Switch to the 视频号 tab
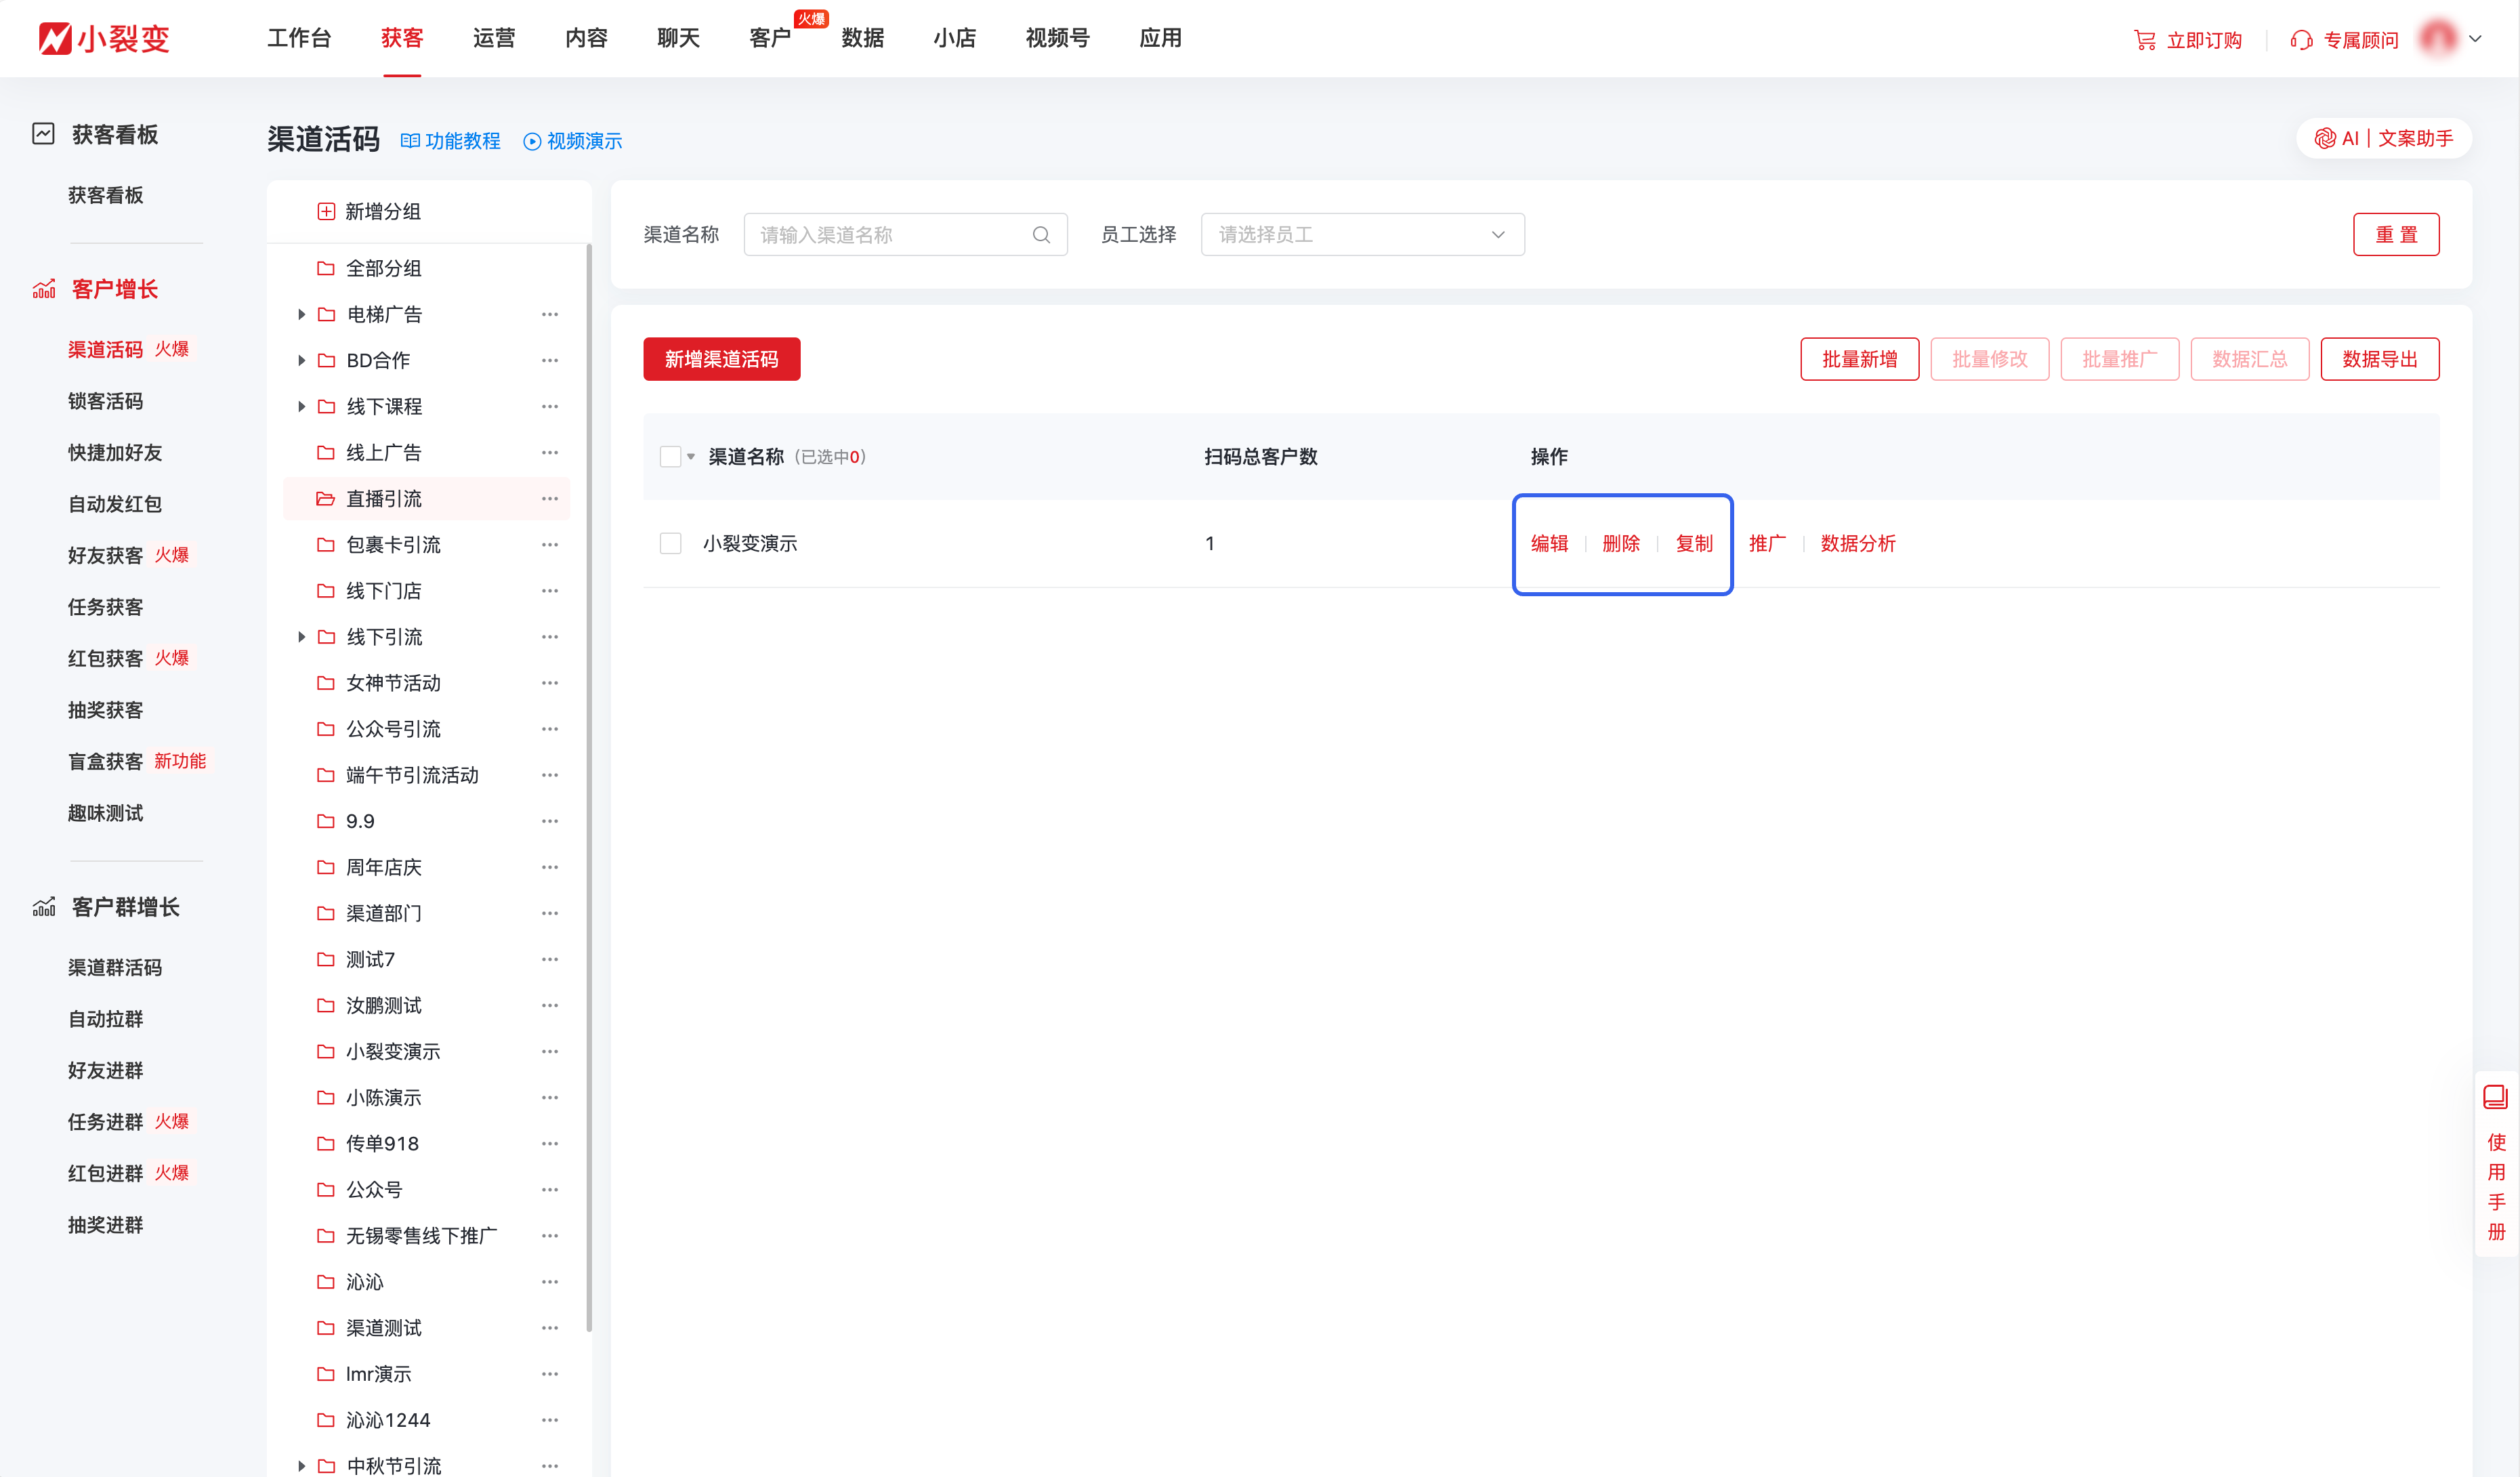The image size is (2520, 1477). pos(1057,38)
